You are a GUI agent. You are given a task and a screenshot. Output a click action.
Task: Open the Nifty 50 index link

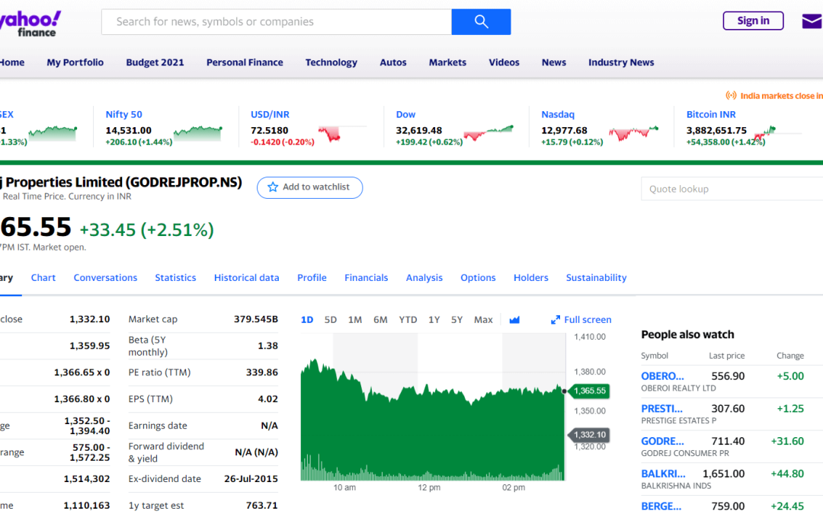pyautogui.click(x=124, y=114)
